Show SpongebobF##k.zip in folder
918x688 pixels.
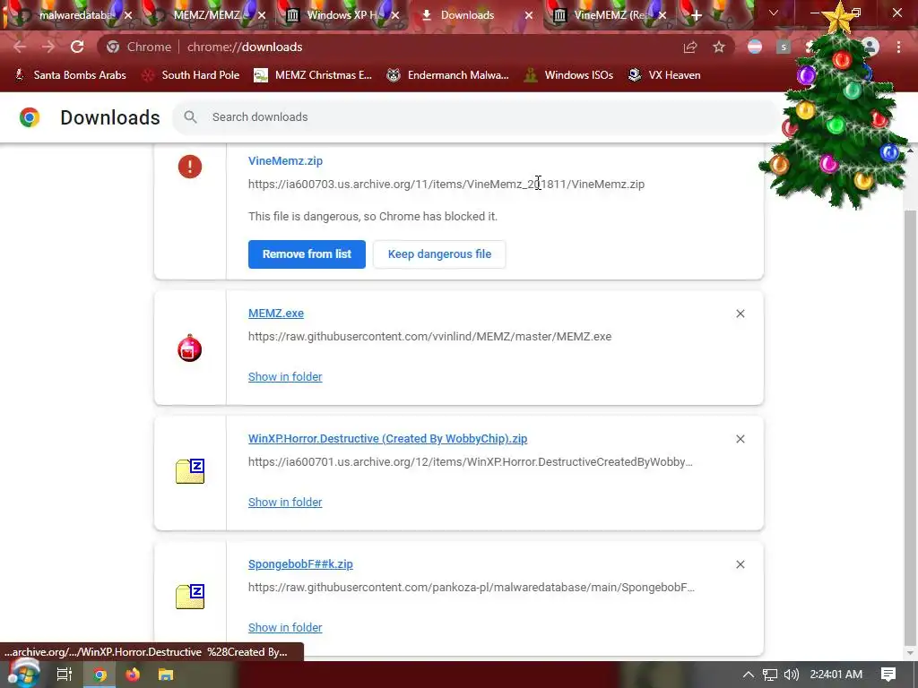[285, 628]
